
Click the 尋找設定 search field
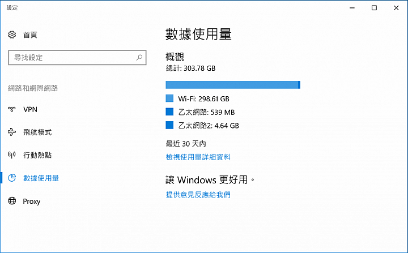click(77, 58)
